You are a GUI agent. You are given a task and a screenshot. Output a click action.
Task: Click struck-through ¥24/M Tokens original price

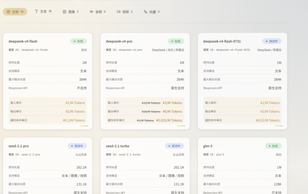(151, 112)
